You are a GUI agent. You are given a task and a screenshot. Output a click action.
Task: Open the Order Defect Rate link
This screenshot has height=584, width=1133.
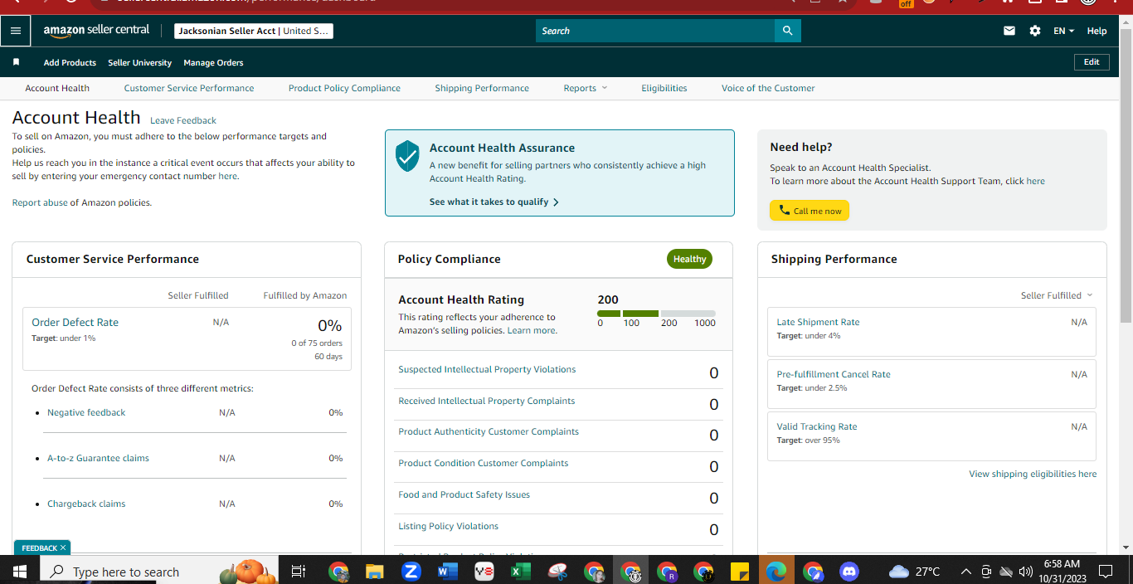(75, 322)
